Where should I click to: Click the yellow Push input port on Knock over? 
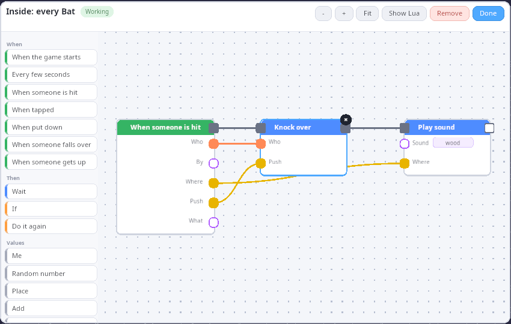click(x=261, y=163)
